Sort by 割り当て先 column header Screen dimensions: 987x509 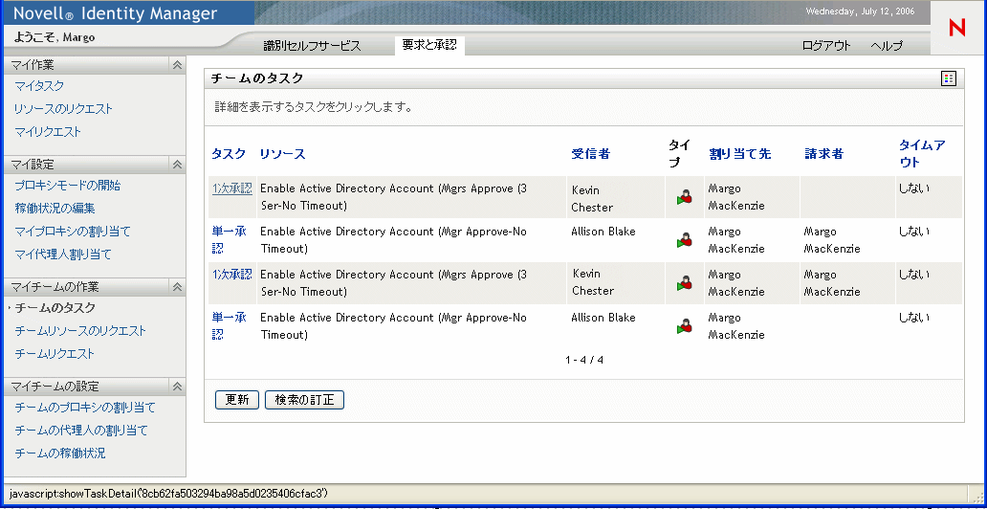(739, 154)
